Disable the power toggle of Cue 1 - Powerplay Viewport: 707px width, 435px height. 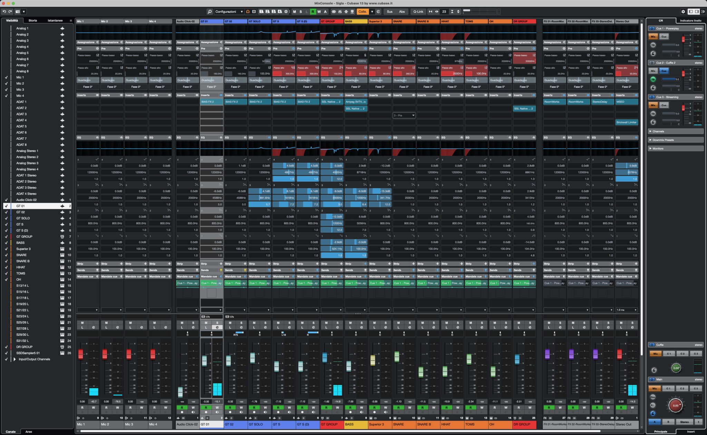pos(652,28)
